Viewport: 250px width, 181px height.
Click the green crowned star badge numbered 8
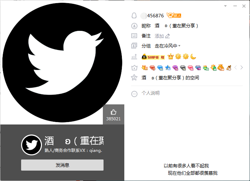(x=206, y=68)
